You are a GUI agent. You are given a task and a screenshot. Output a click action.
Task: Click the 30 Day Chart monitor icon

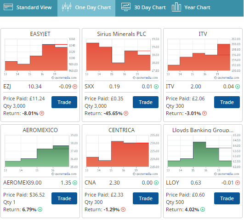(x=126, y=7)
